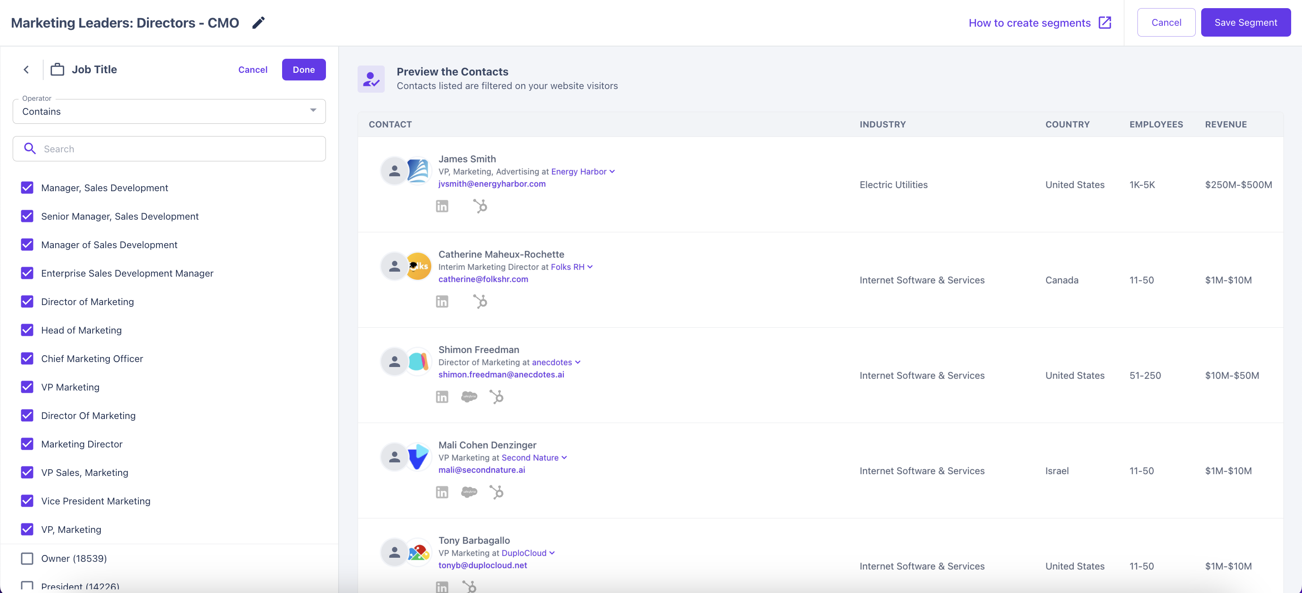Open Mali Cohen Denzinger's LinkedIn icon
The height and width of the screenshot is (593, 1302).
[x=442, y=493]
